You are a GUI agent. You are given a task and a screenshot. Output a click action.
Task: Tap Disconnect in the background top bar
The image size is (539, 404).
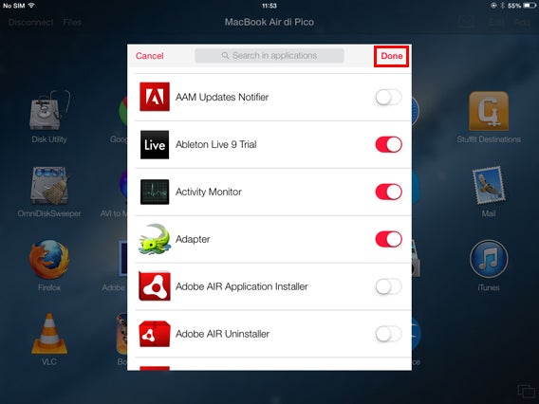tap(31, 23)
